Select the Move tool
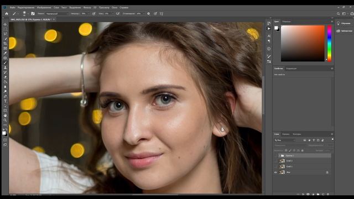The image size is (354, 199). [5, 24]
